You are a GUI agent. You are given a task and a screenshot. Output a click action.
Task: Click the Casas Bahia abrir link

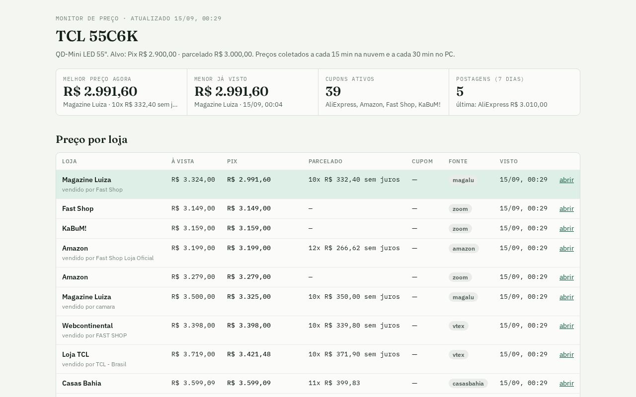coord(566,383)
